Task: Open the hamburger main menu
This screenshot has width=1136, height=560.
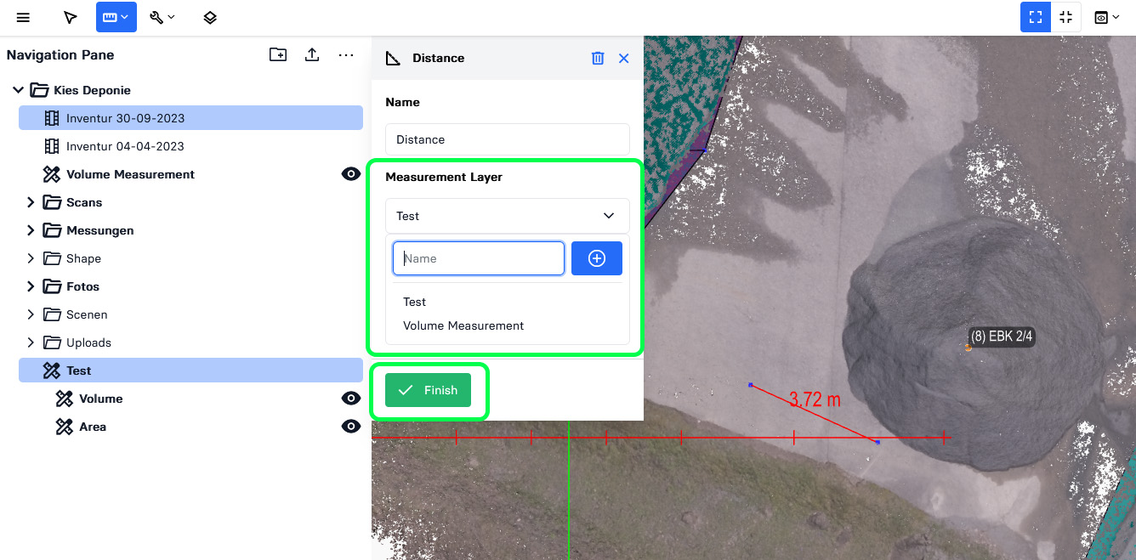Action: click(x=23, y=17)
